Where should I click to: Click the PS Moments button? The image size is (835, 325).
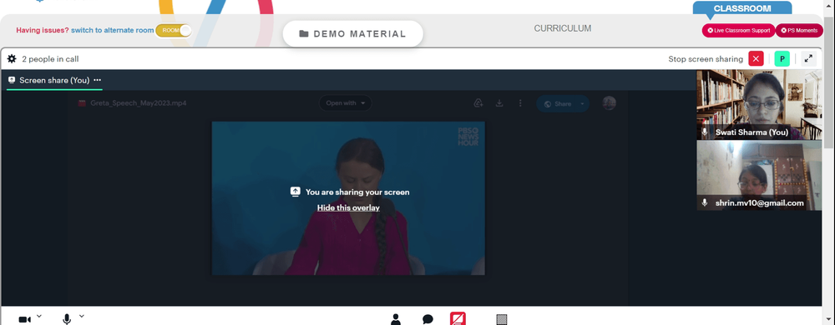coord(799,31)
